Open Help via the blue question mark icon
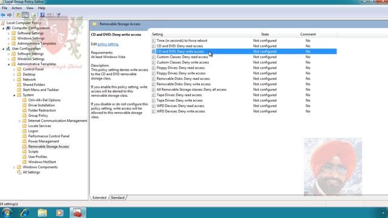 click(x=42, y=15)
